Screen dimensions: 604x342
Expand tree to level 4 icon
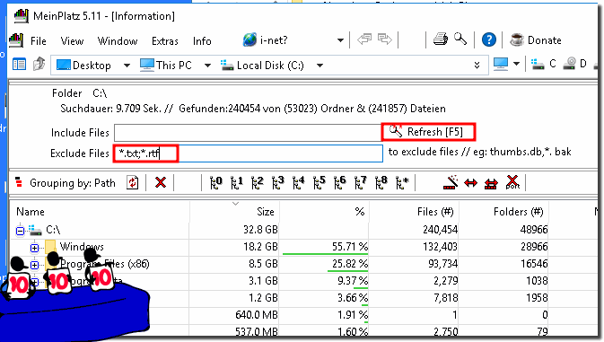(x=299, y=182)
